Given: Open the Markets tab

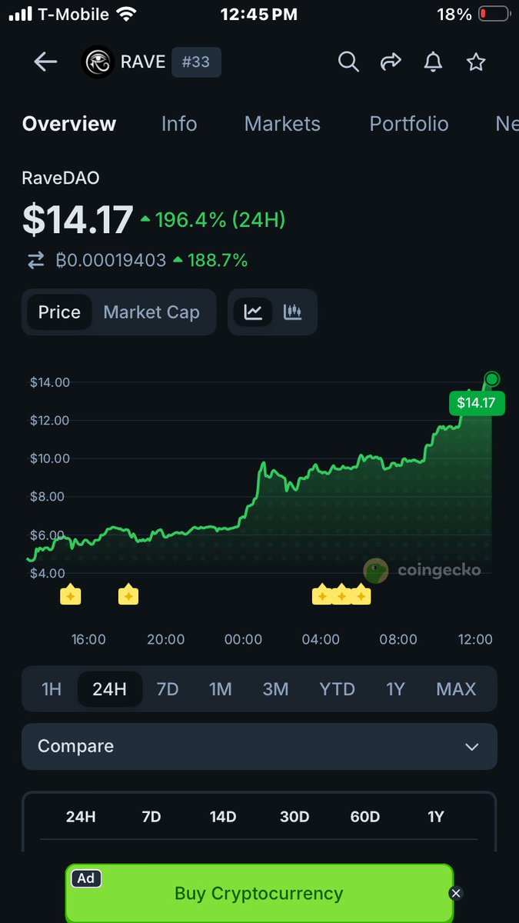Looking at the screenshot, I should (x=282, y=124).
